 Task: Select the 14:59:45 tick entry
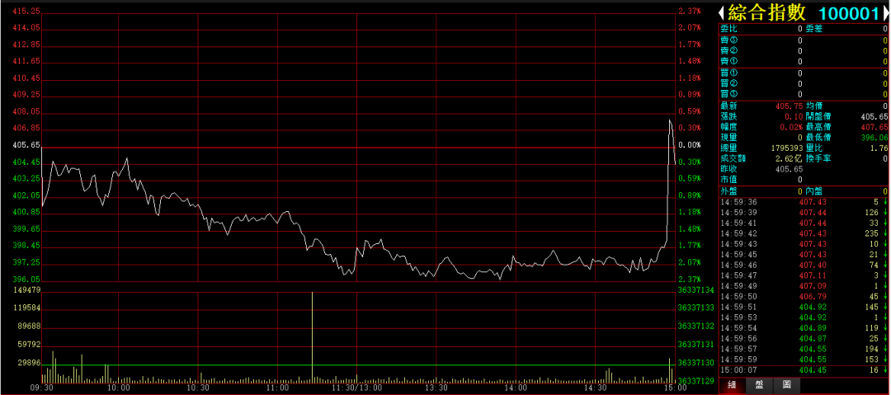coord(804,254)
